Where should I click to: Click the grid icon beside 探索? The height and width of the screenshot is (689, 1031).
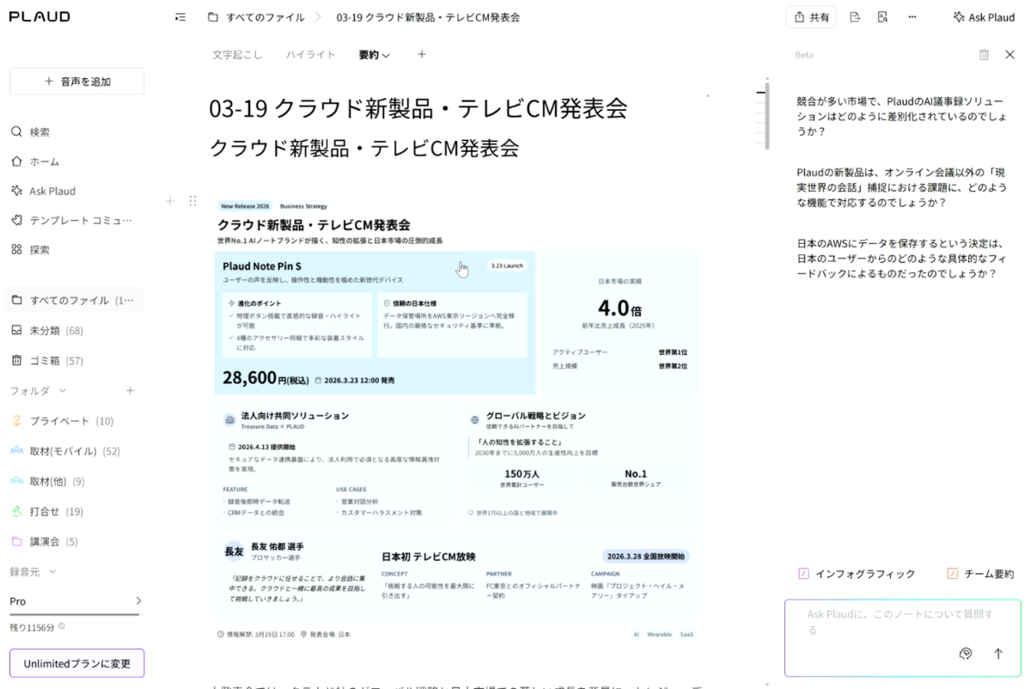[16, 250]
